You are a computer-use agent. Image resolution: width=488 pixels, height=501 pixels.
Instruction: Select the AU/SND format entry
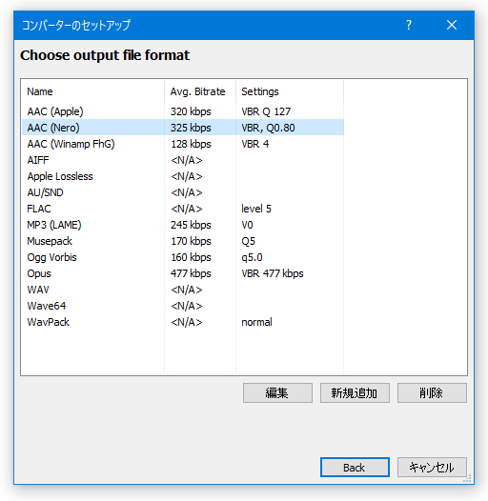(183, 192)
